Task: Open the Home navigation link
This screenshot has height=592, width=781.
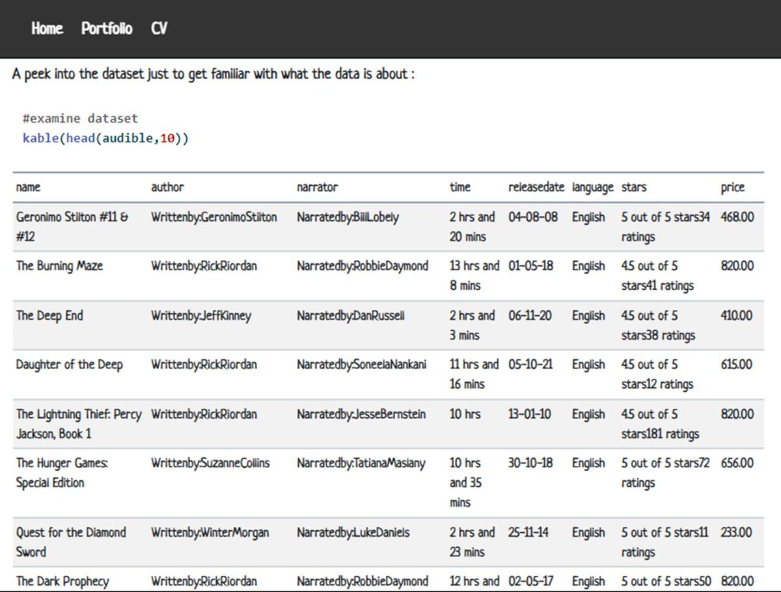Action: pyautogui.click(x=46, y=29)
